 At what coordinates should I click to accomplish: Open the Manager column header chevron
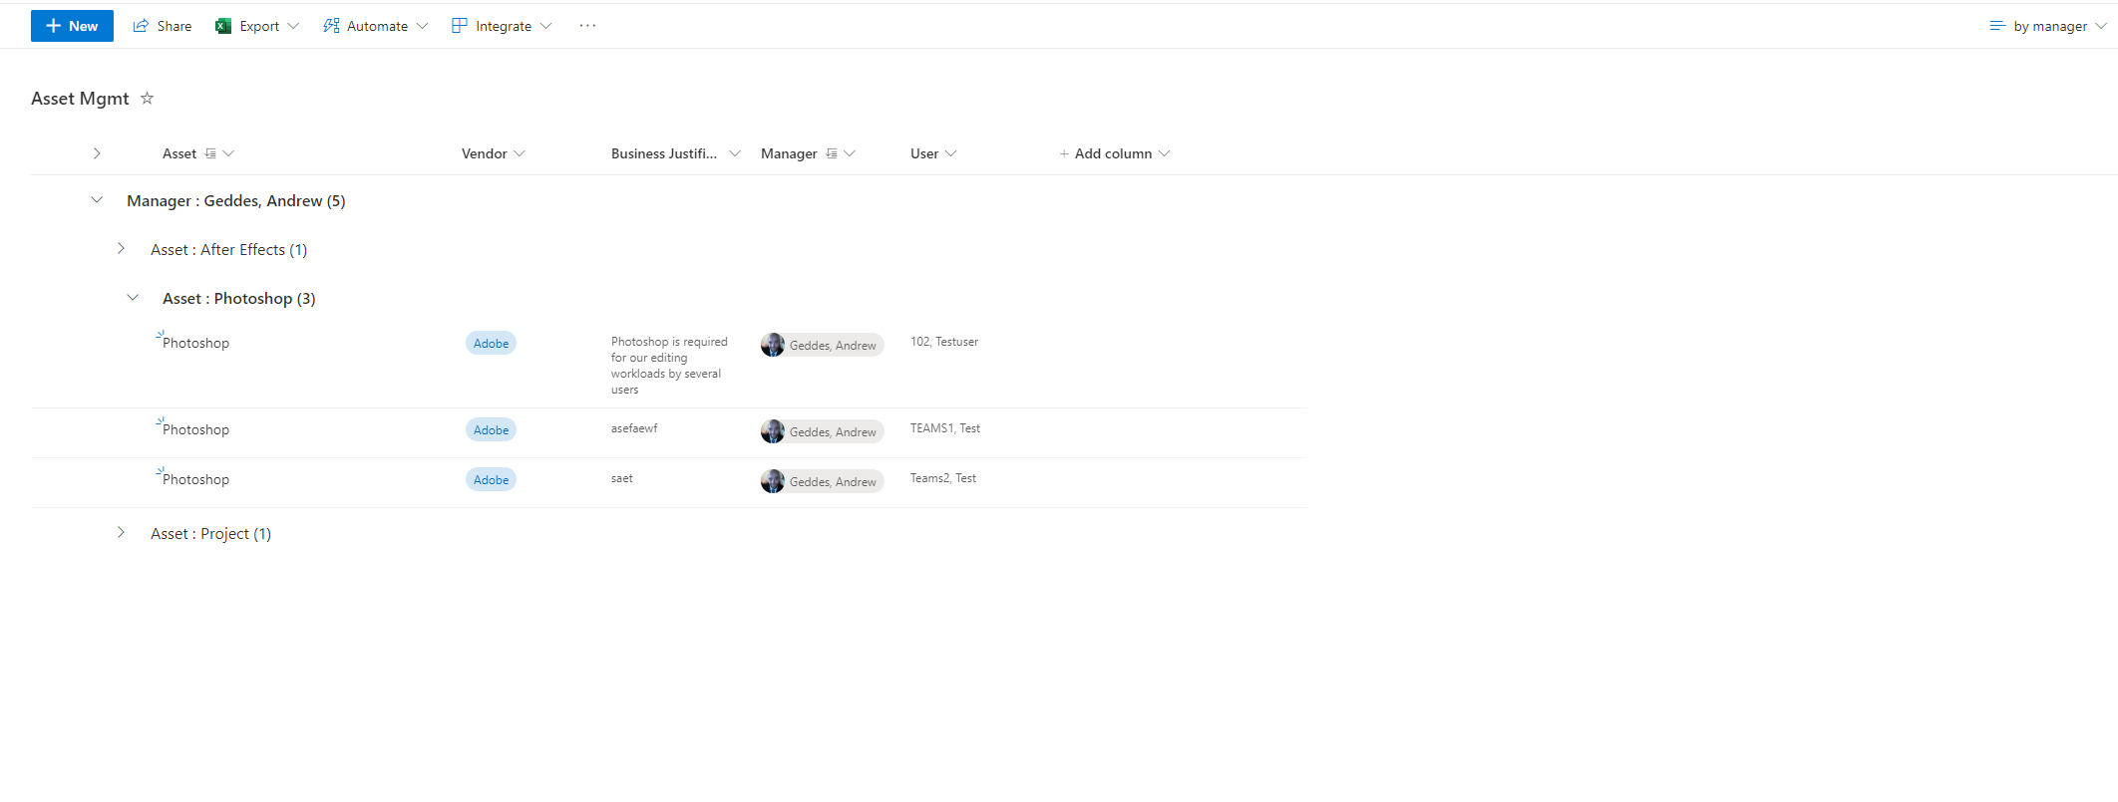click(x=850, y=153)
